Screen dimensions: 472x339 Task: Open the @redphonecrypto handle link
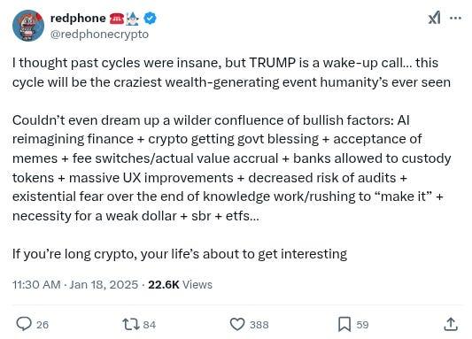coord(99,35)
